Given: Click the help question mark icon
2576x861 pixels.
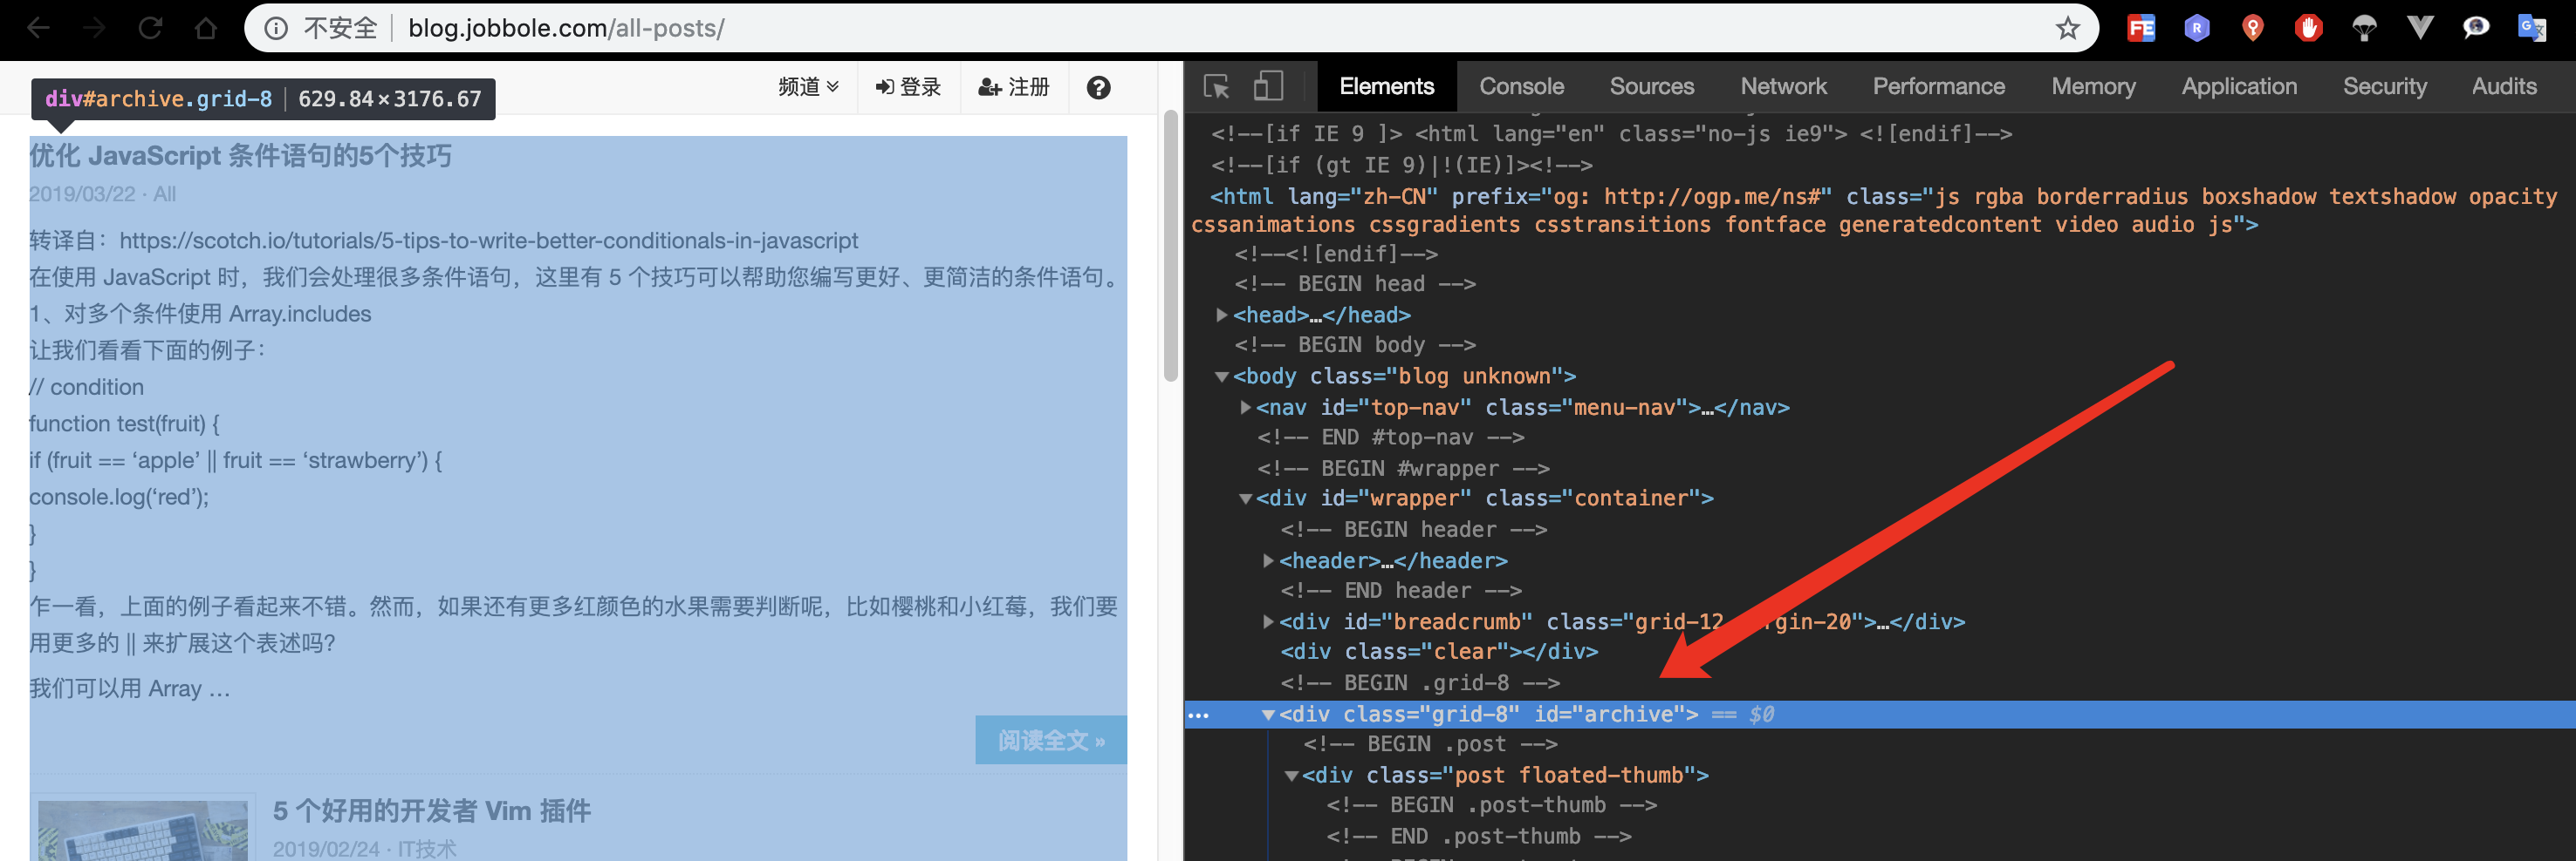Looking at the screenshot, I should pyautogui.click(x=1098, y=88).
